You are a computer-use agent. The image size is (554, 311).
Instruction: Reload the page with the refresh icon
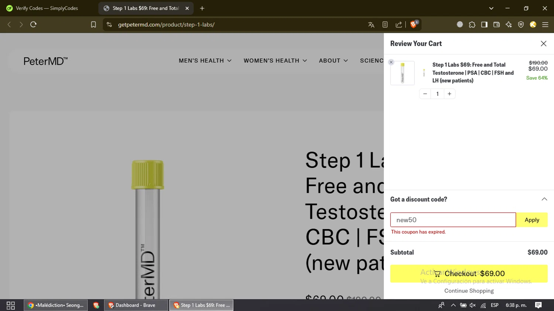pos(33,24)
